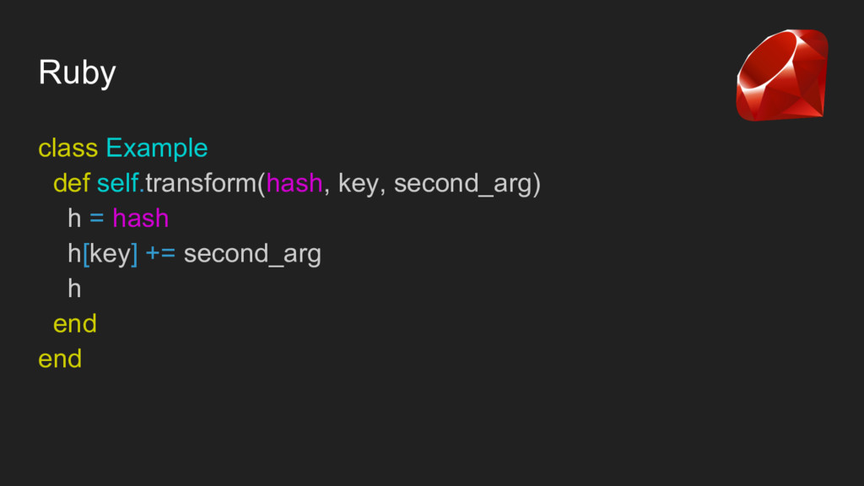Click h[key] index expression

click(x=102, y=254)
